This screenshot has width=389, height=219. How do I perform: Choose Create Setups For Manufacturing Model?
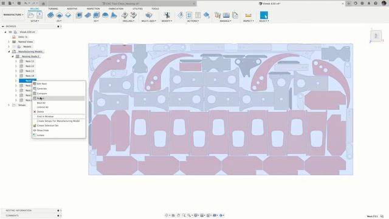coord(59,121)
